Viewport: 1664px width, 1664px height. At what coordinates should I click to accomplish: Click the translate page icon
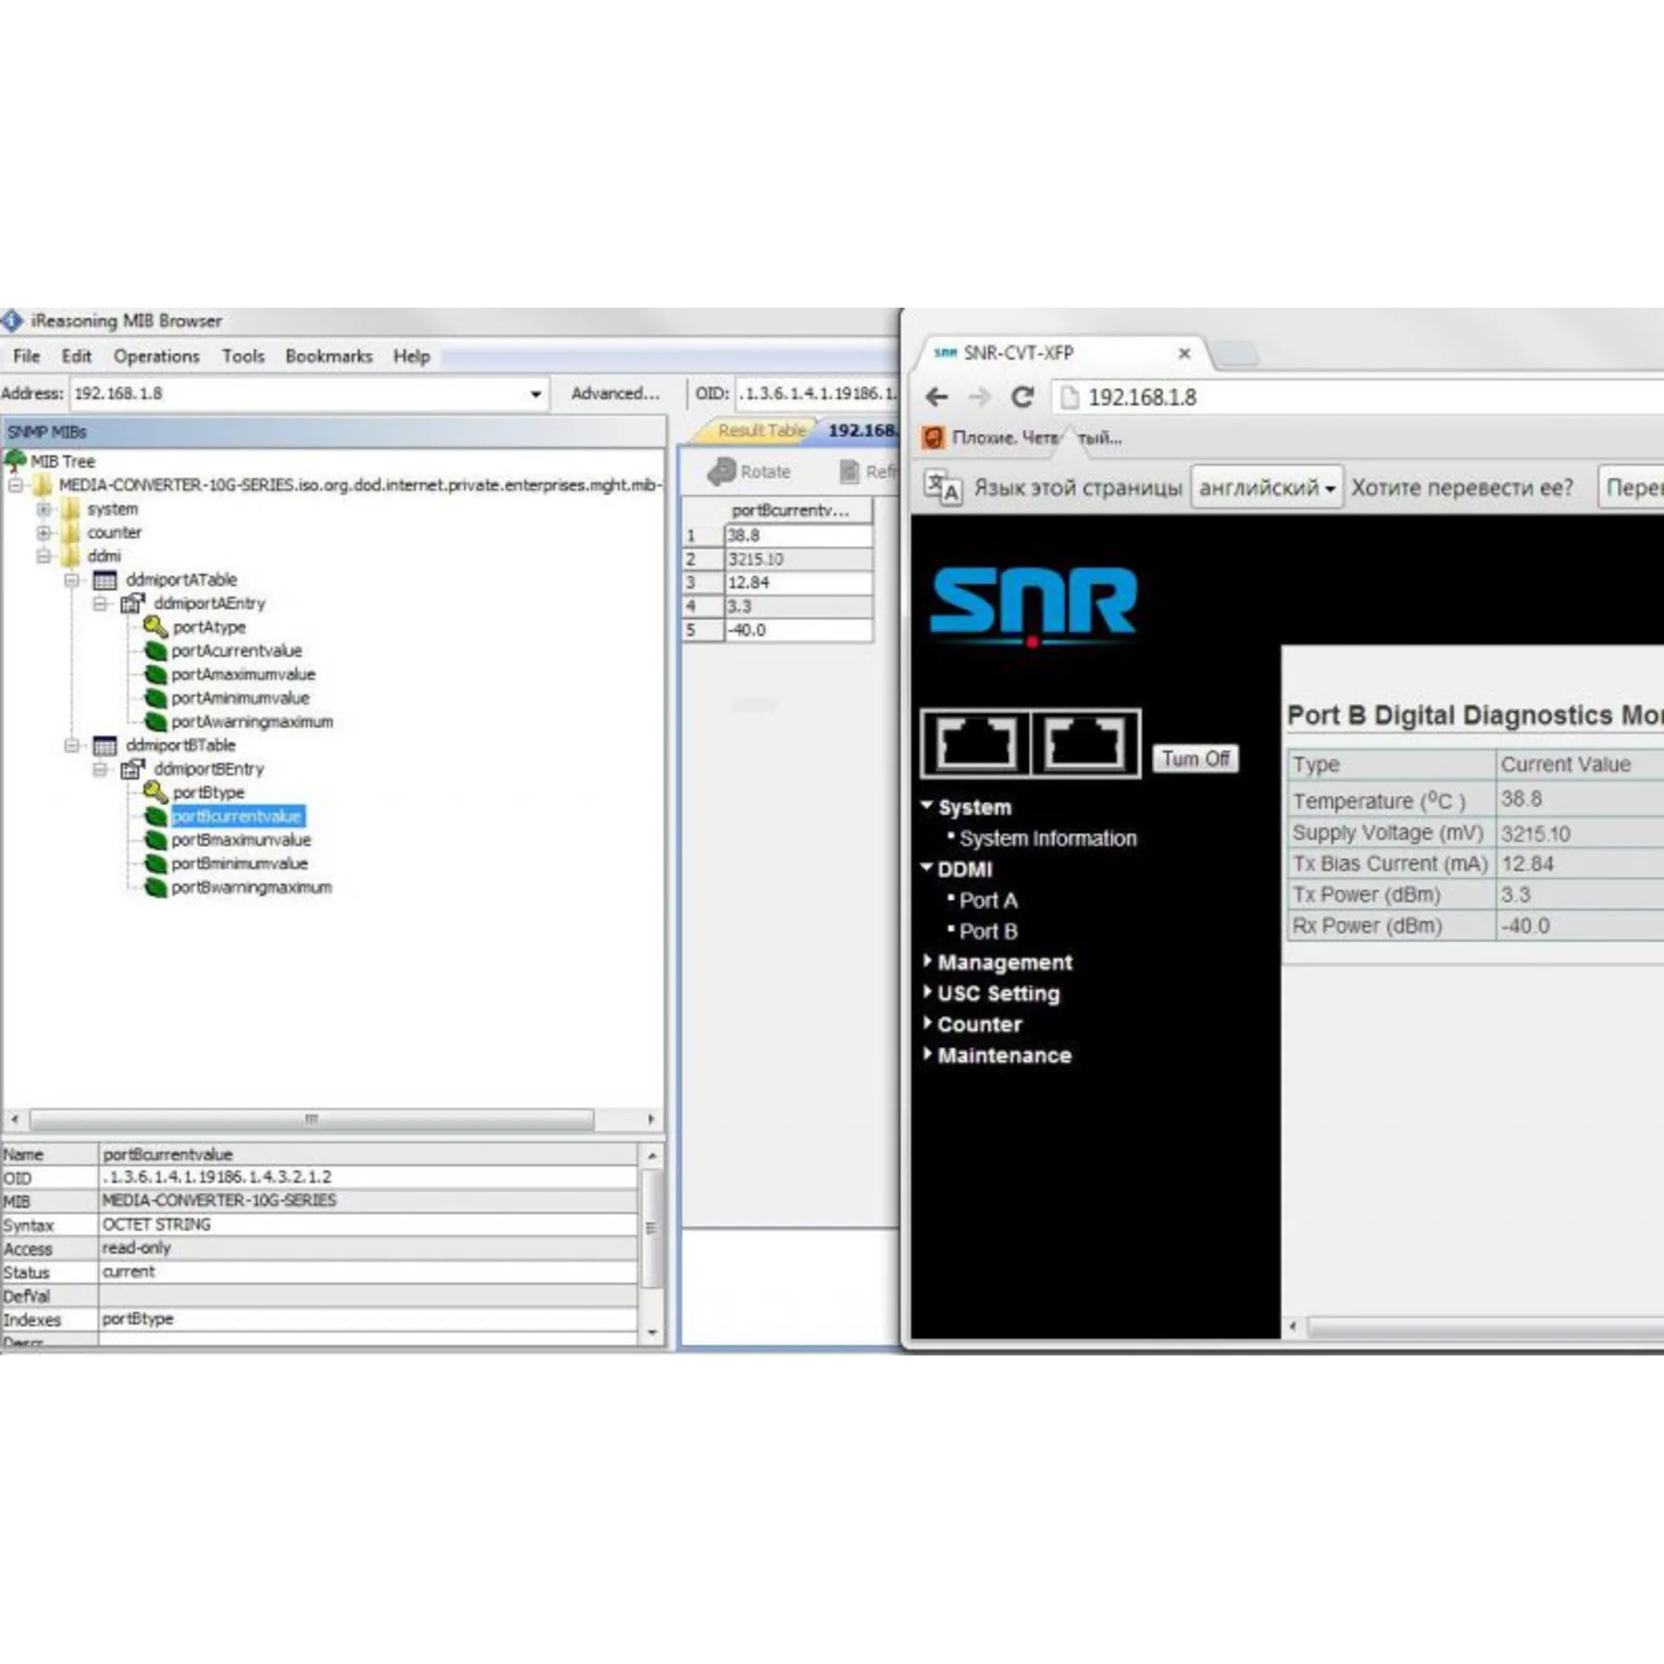tap(942, 487)
